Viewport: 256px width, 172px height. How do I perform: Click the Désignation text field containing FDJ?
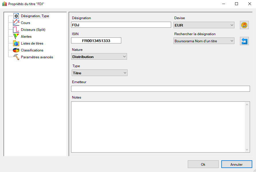(x=121, y=25)
